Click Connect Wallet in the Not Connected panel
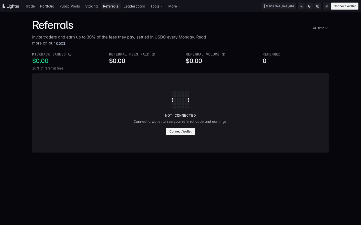This screenshot has width=361, height=225. click(180, 131)
